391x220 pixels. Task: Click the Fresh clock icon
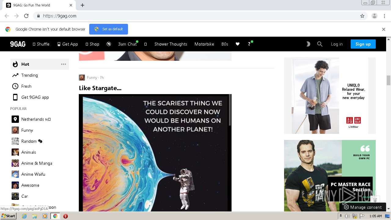(x=15, y=86)
